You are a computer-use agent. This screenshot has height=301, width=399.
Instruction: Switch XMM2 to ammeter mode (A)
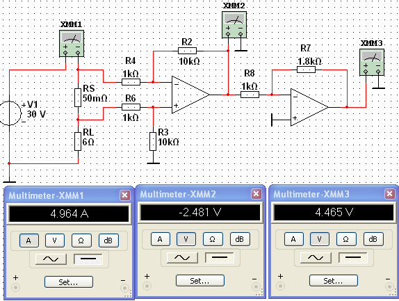(x=161, y=239)
